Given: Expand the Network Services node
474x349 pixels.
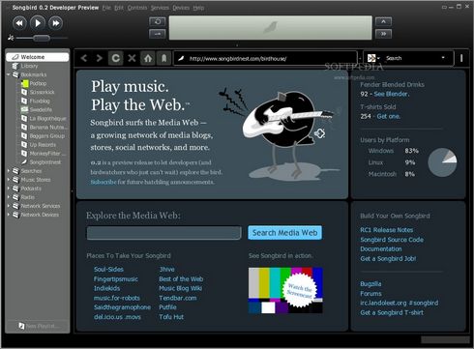Looking at the screenshot, I should coord(9,206).
